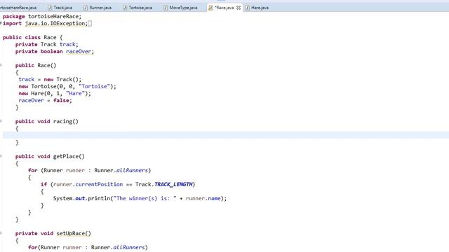Click the "The winner(s) is: " string
Screen dimensions: 449x252
(145, 198)
